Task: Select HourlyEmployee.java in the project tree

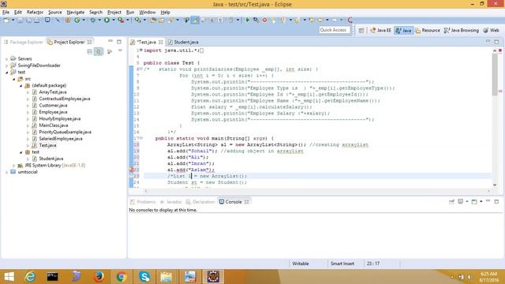Action: tap(60, 119)
